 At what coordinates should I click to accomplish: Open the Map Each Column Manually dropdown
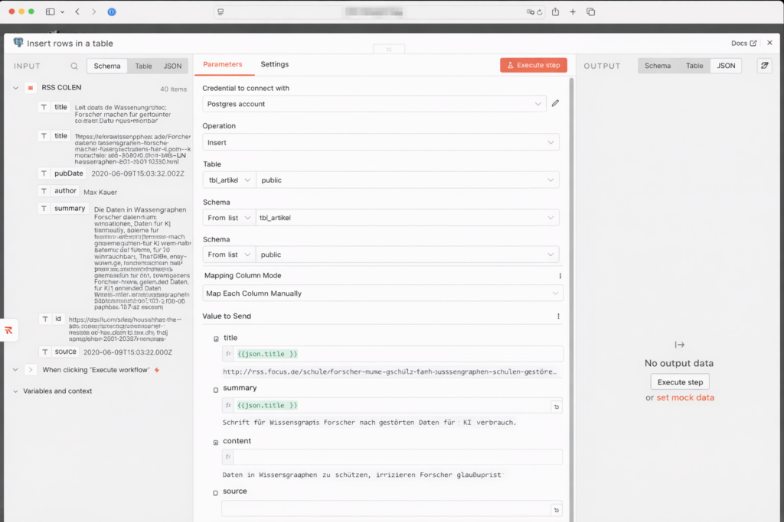pyautogui.click(x=382, y=293)
